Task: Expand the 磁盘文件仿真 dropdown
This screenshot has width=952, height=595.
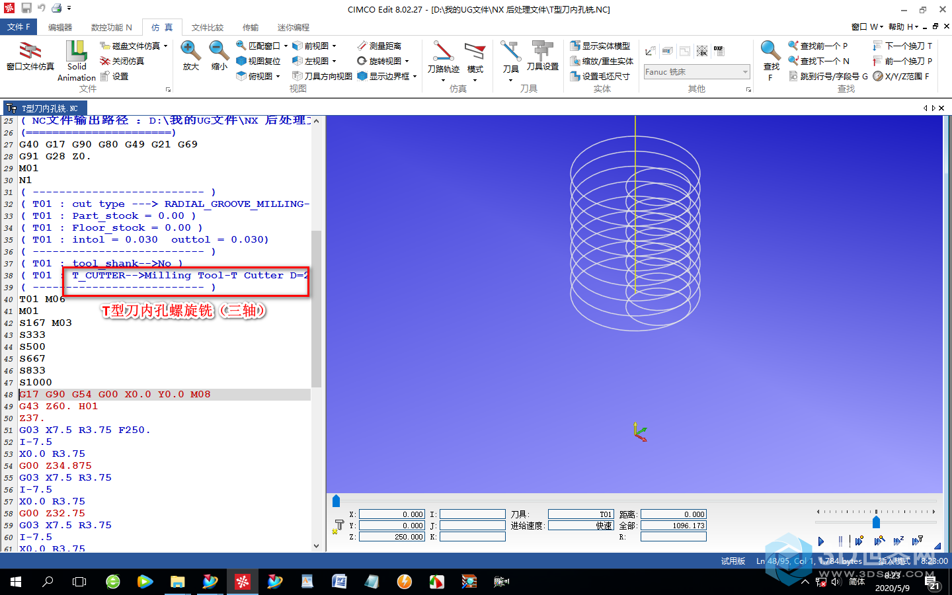Action: pyautogui.click(x=165, y=46)
